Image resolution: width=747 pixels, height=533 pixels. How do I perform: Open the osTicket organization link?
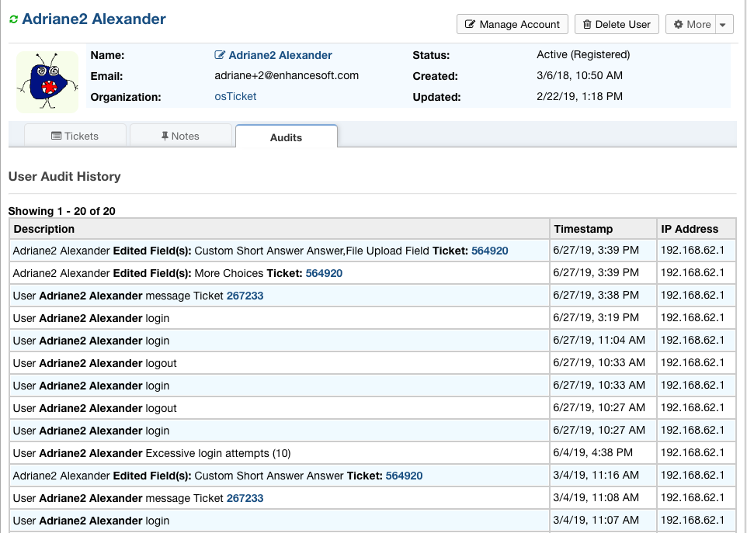click(235, 96)
